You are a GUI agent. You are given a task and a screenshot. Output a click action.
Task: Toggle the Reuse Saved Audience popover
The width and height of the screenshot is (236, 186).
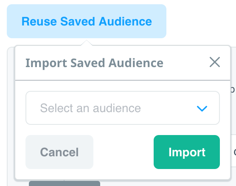87,21
